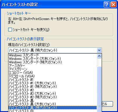Screen dimensions: 118x112
Task: Close the ハイコントラストの設定 dialog
Action: coord(113,4)
